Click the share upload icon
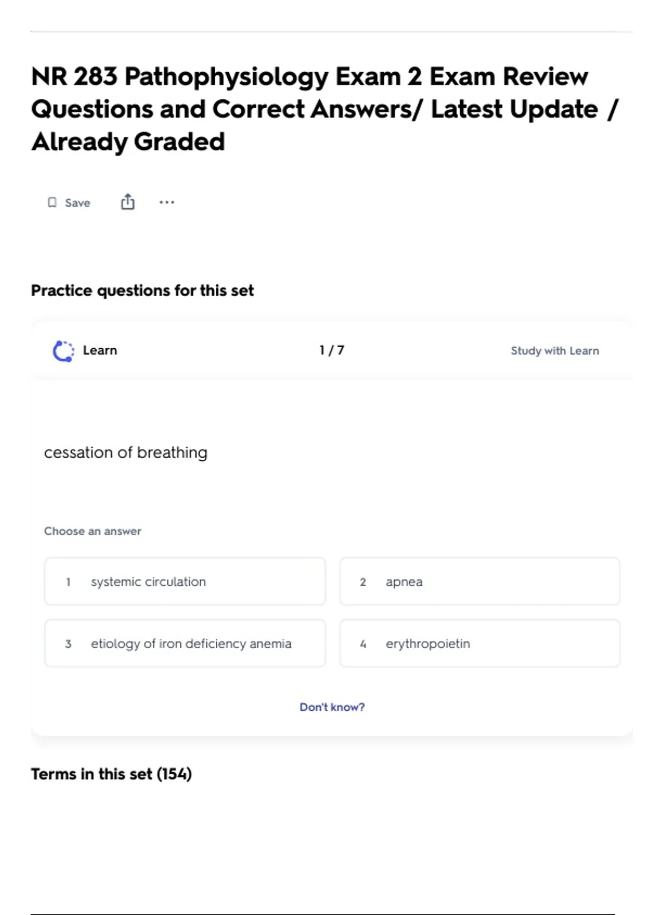 click(x=128, y=202)
